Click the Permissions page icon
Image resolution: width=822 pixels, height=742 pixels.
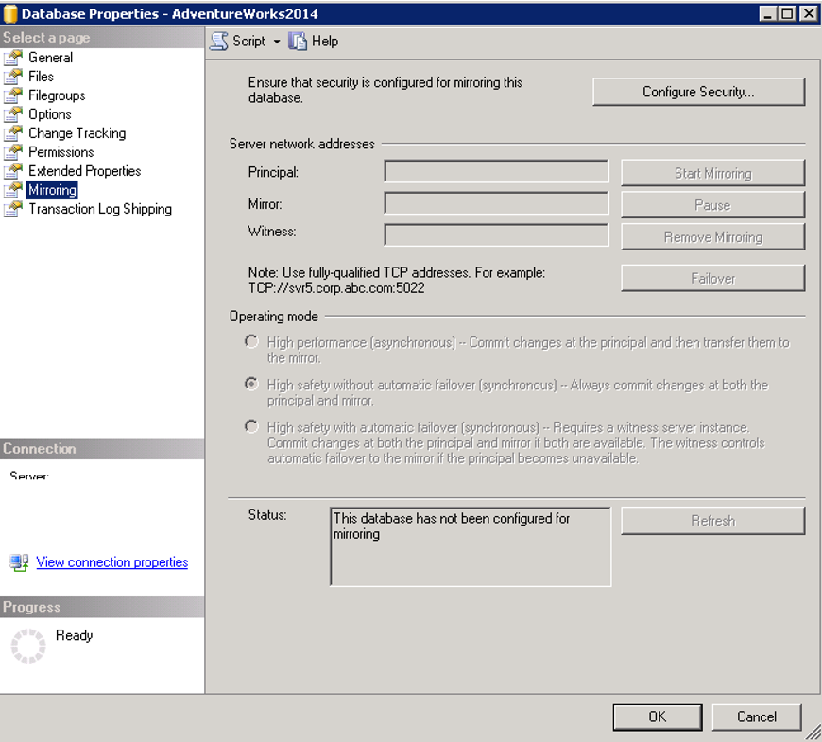point(13,151)
